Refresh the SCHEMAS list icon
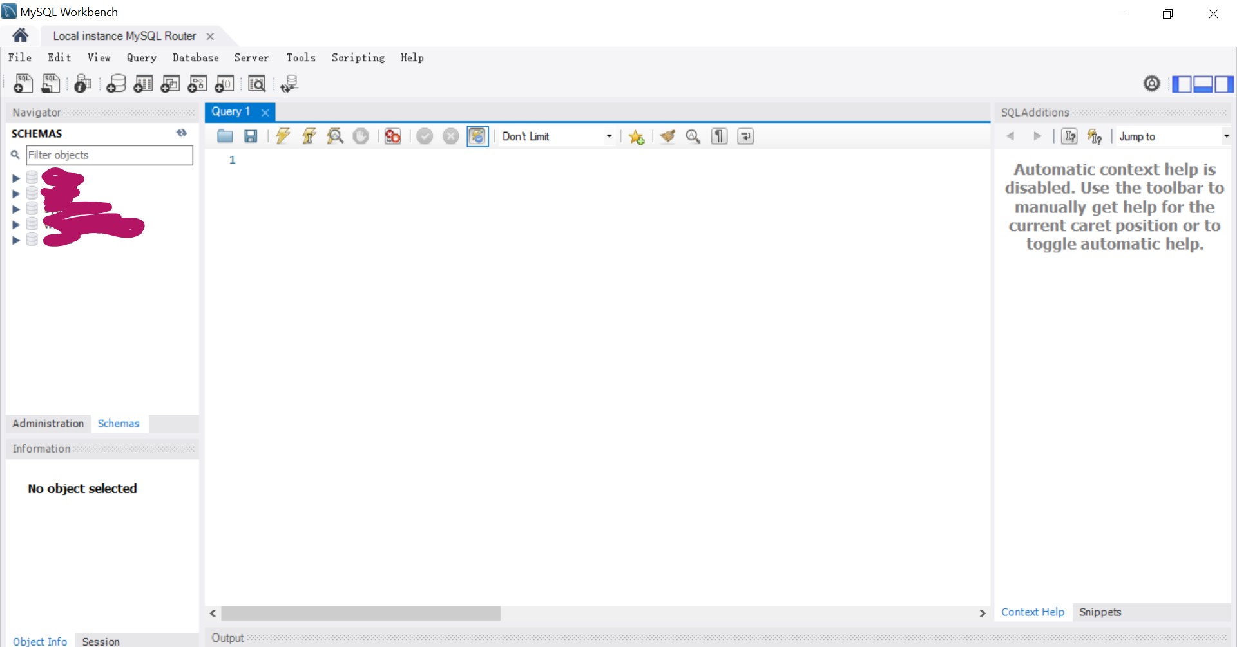The image size is (1237, 647). [x=182, y=133]
